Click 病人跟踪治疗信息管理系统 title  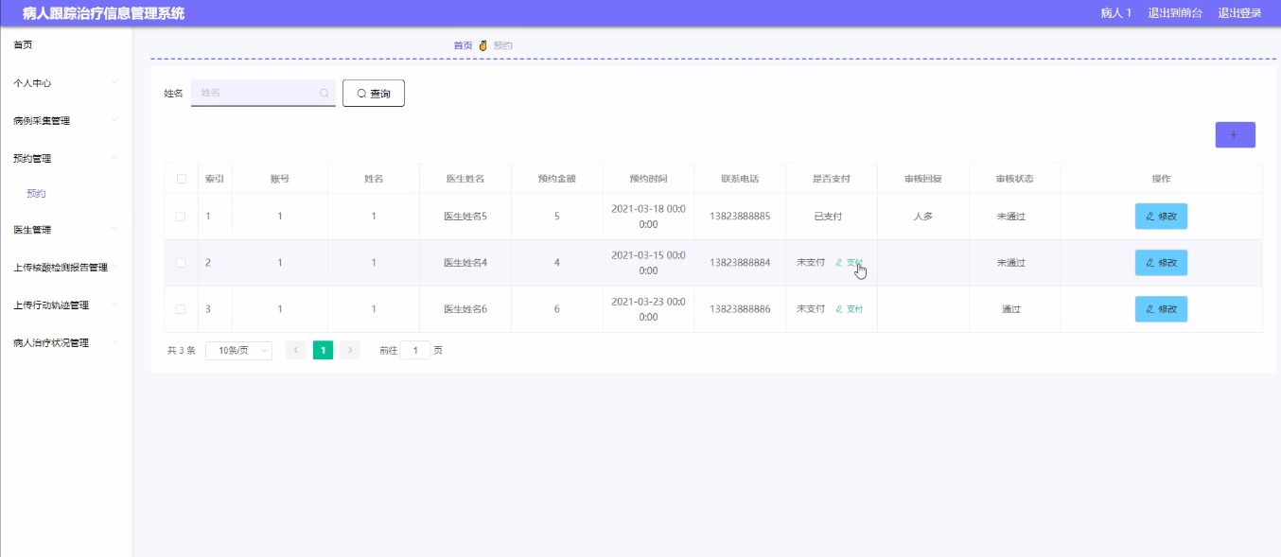tap(104, 13)
